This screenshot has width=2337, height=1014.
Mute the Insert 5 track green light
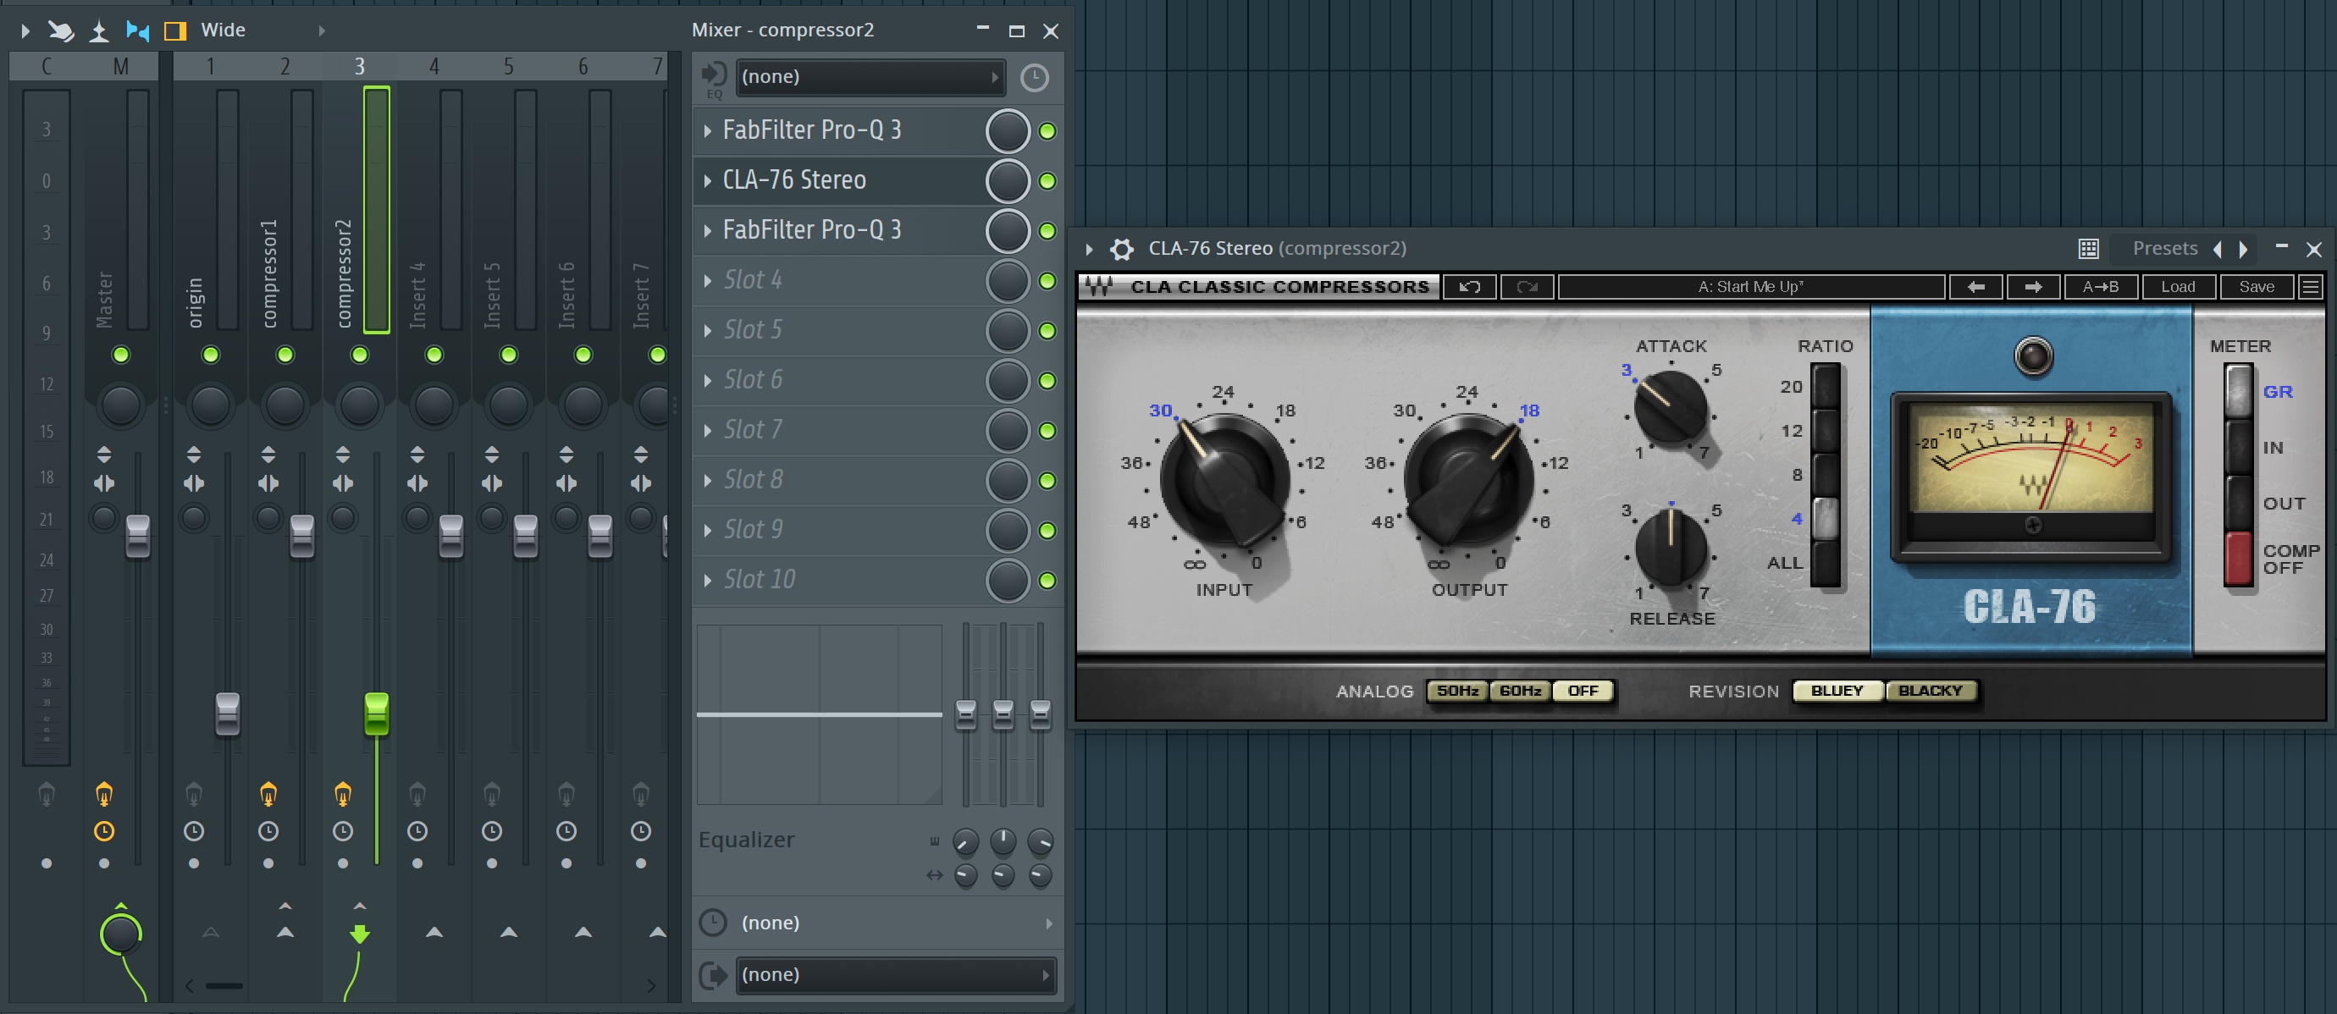pyautogui.click(x=508, y=355)
